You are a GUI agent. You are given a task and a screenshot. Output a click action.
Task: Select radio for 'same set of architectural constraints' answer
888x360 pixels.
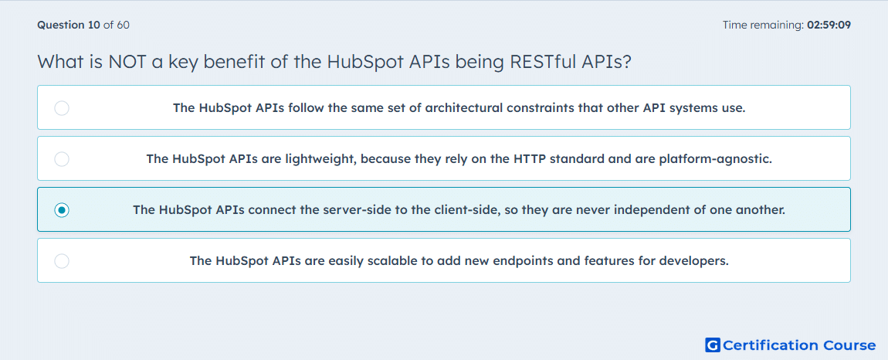62,107
